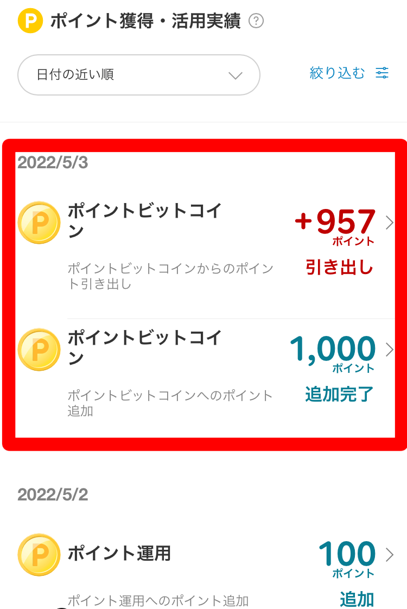This screenshot has width=407, height=609.
Task: Click the ポイントビットコインへのポイント追加 description
Action: pyautogui.click(x=170, y=403)
